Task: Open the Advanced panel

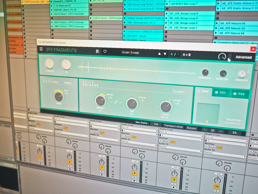Action: tap(244, 57)
